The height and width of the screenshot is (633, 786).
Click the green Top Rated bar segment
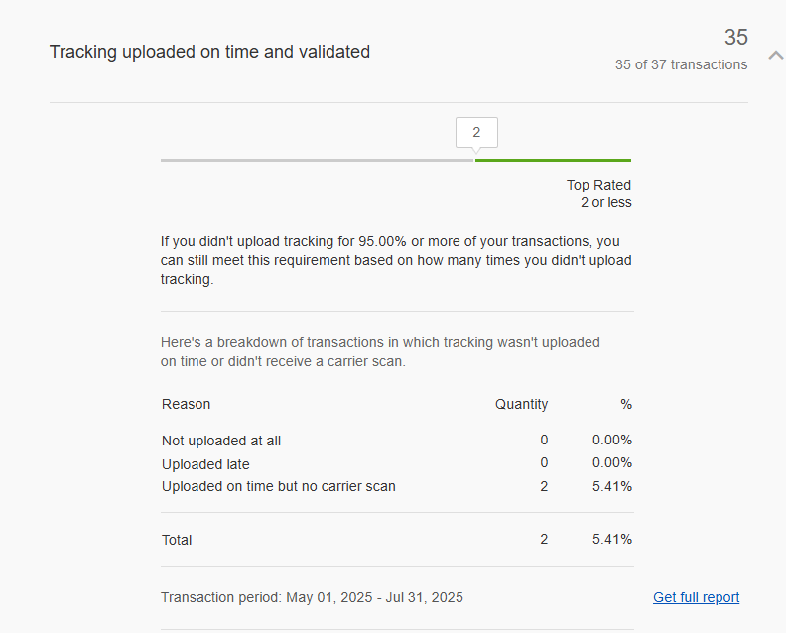(553, 160)
